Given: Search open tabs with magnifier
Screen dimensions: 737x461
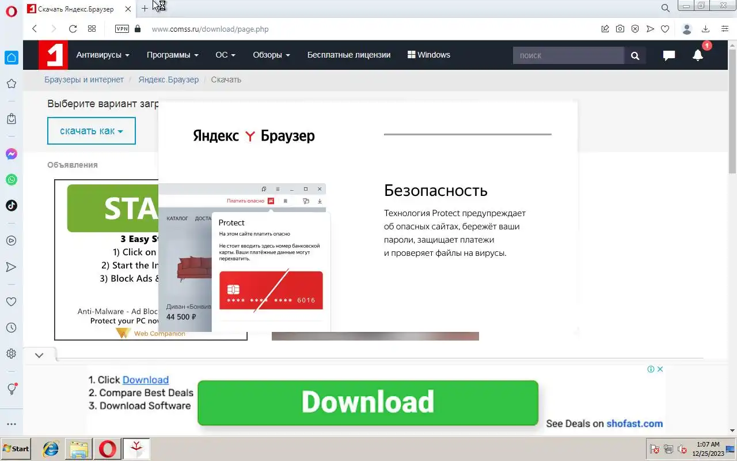Looking at the screenshot, I should (666, 8).
